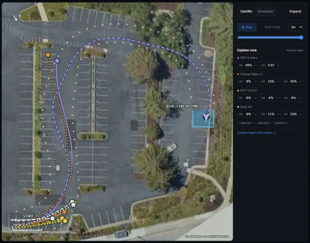
Task: Click the Grok 4.6 model label
Action: tap(246, 107)
